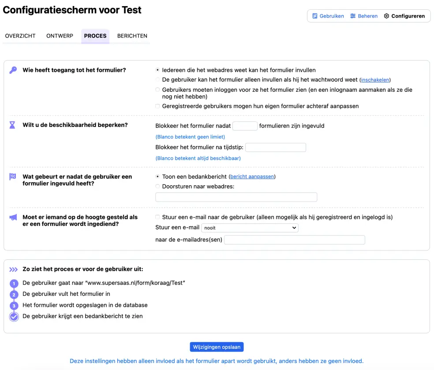
Task: Click the checkmark circle final step icon
Action: click(14, 316)
